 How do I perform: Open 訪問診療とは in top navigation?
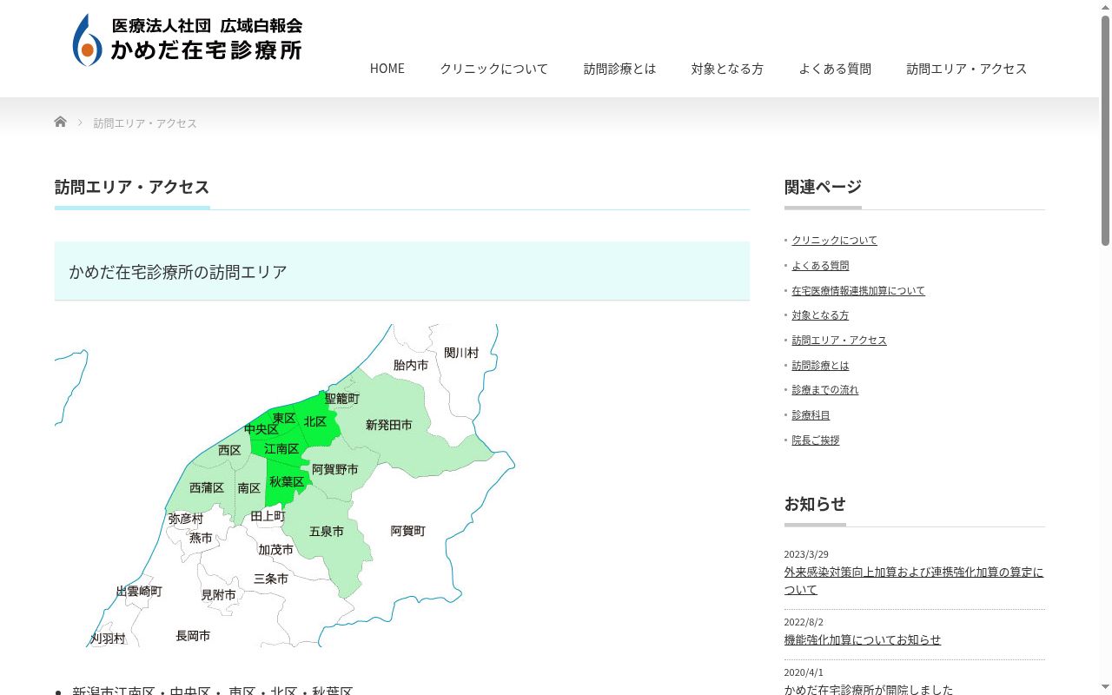(620, 69)
